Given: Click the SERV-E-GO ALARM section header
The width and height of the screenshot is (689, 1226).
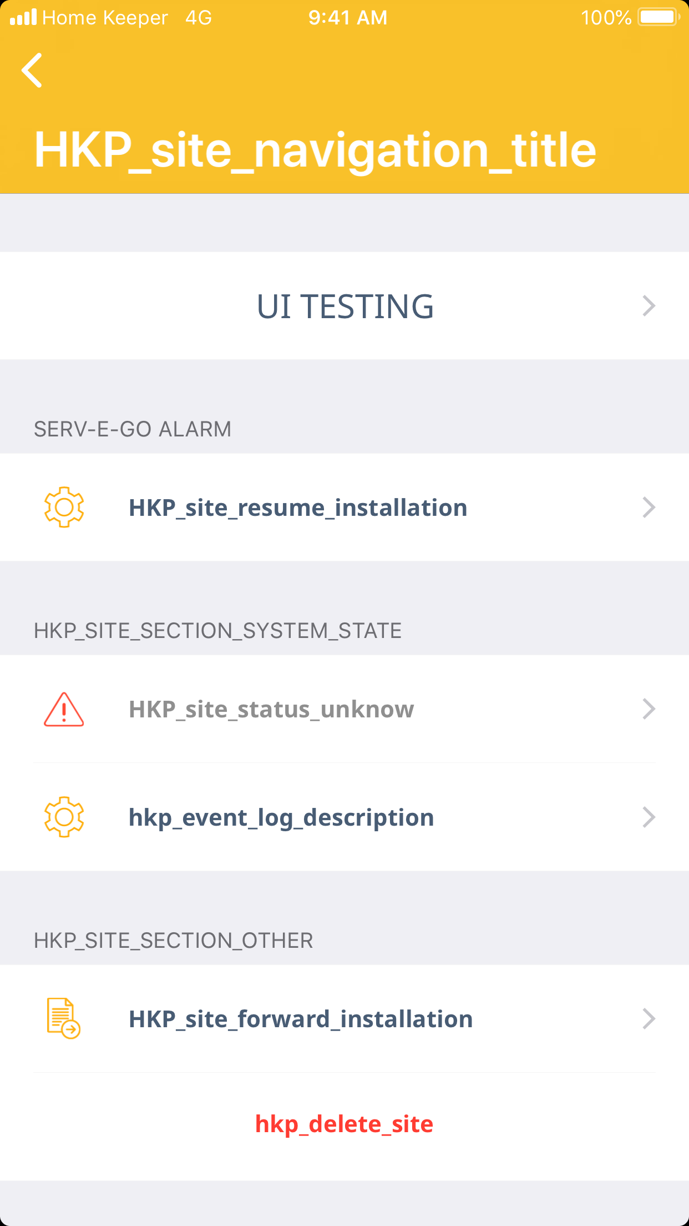Looking at the screenshot, I should tap(133, 429).
